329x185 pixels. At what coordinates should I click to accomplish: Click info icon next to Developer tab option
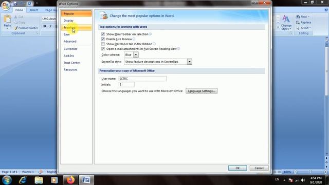[x=154, y=44]
